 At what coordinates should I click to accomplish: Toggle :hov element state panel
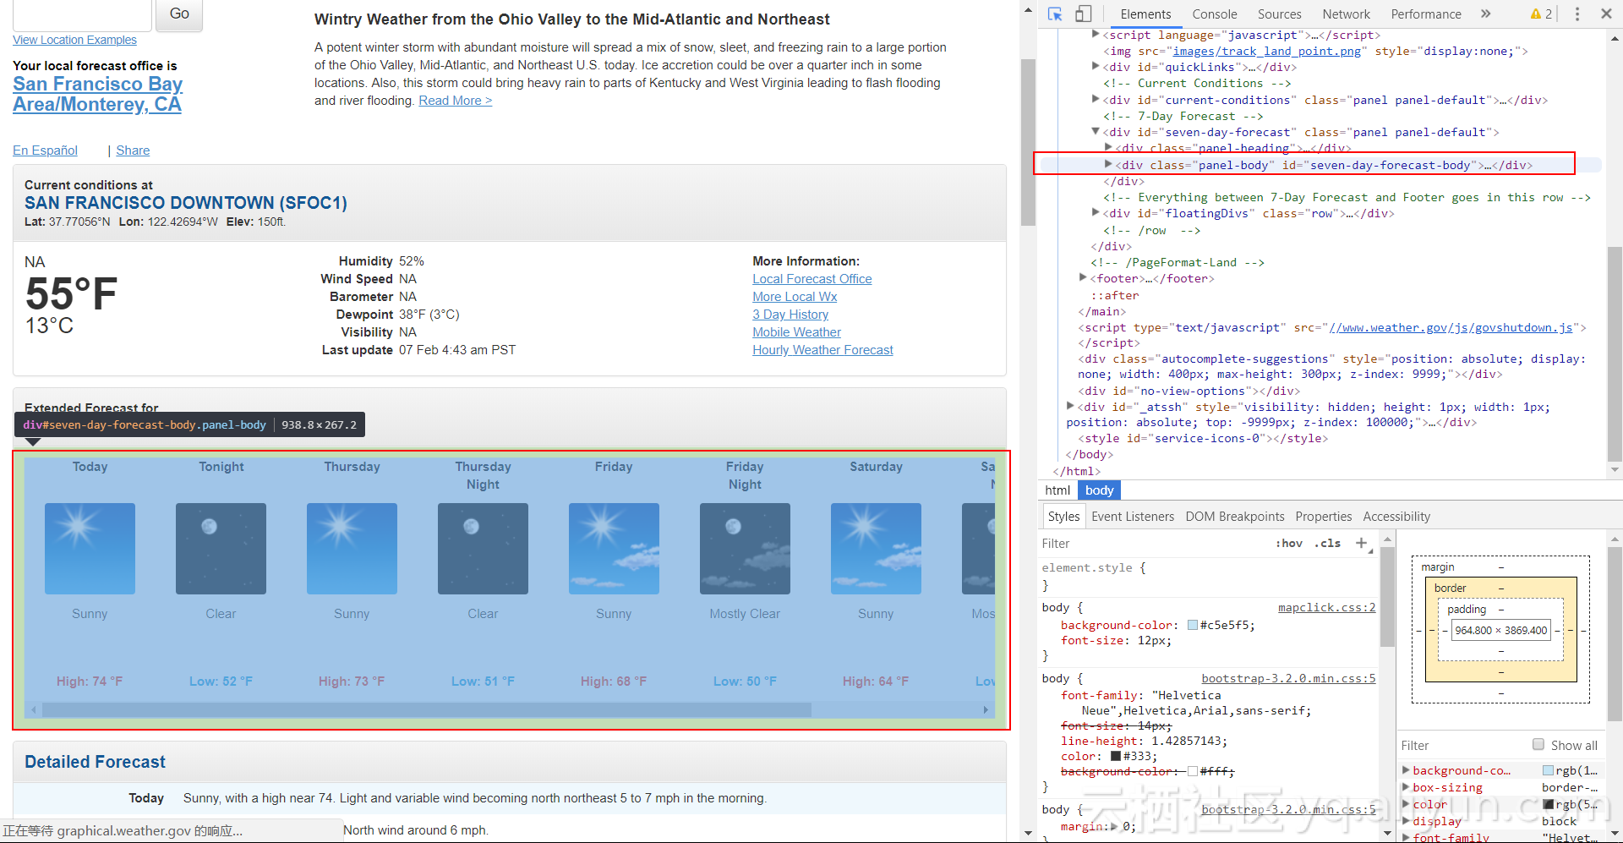click(1289, 544)
